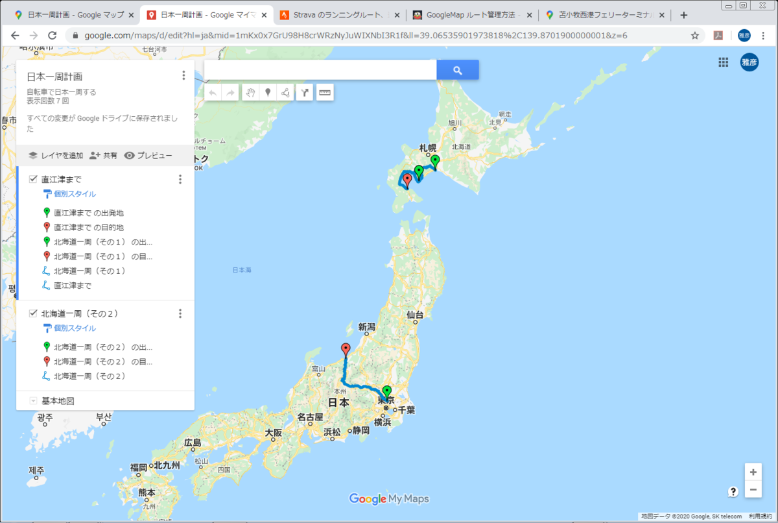Open the PDF extension icon in Chrome
The image size is (778, 523).
(x=718, y=36)
